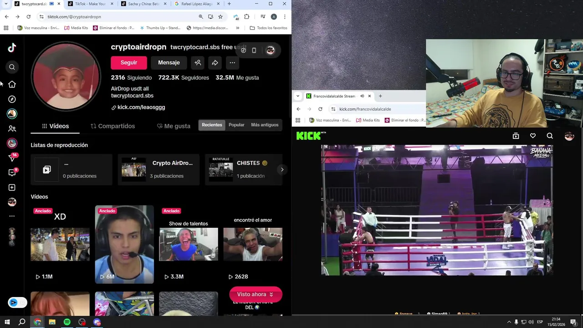Click Kick clips/video library icon
This screenshot has height=328, width=583.
click(x=516, y=136)
